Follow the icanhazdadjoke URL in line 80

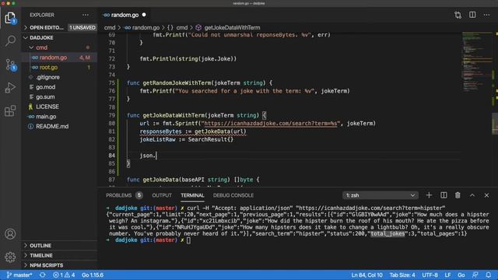click(270, 124)
